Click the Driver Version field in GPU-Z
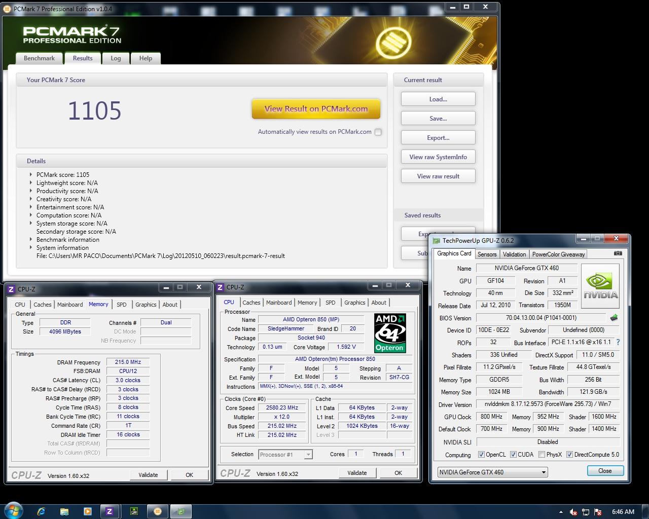 (x=548, y=404)
